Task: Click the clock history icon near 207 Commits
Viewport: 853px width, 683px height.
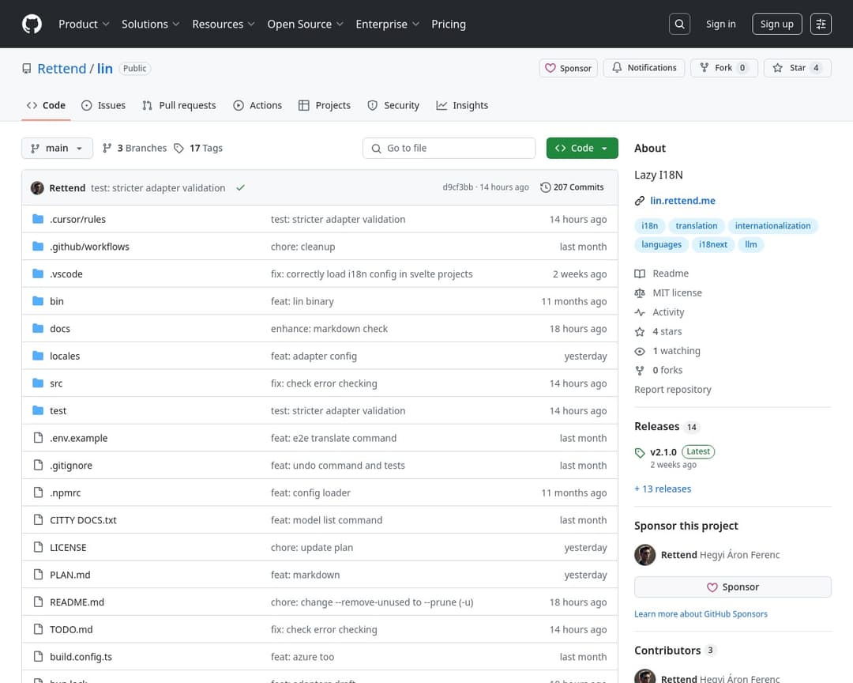Action: (545, 187)
